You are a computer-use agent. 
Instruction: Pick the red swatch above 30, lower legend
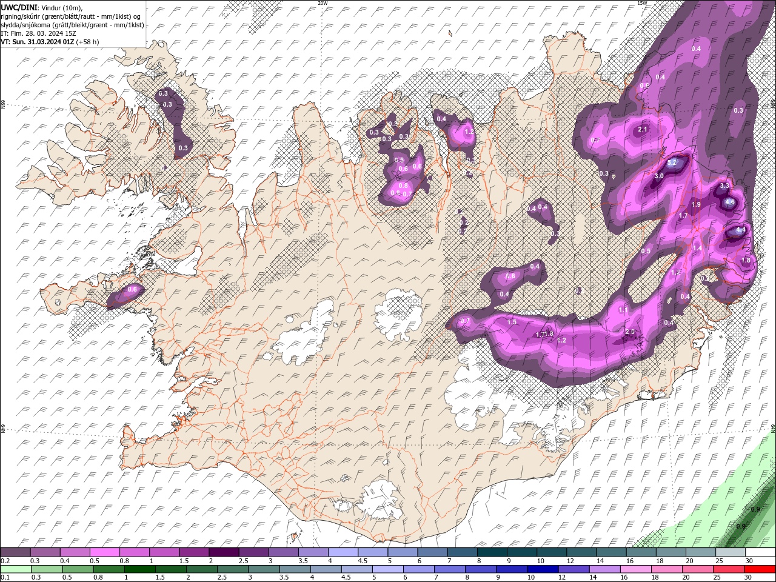760,569
